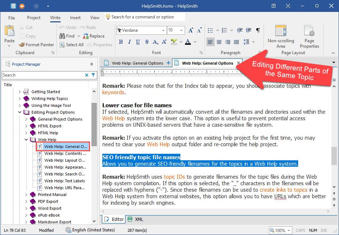Close the active Web Help: General Options tab

click(x=239, y=63)
